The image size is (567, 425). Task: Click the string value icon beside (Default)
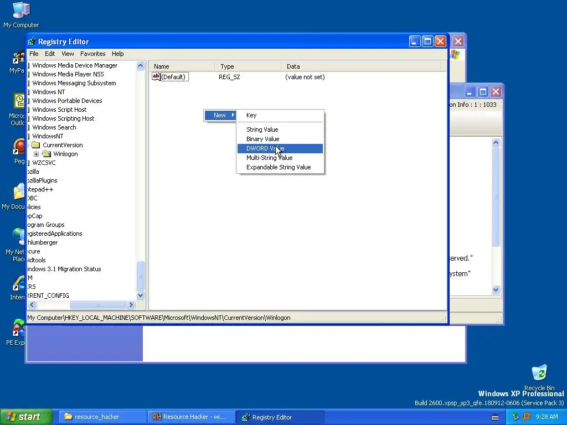[156, 76]
